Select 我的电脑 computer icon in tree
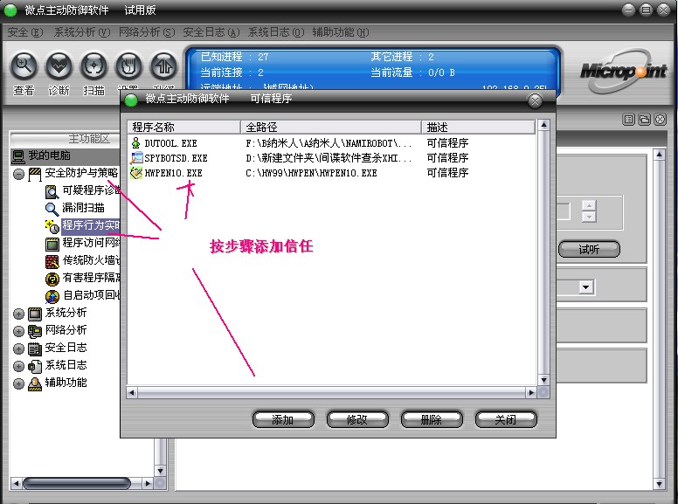678x504 pixels. (18, 156)
